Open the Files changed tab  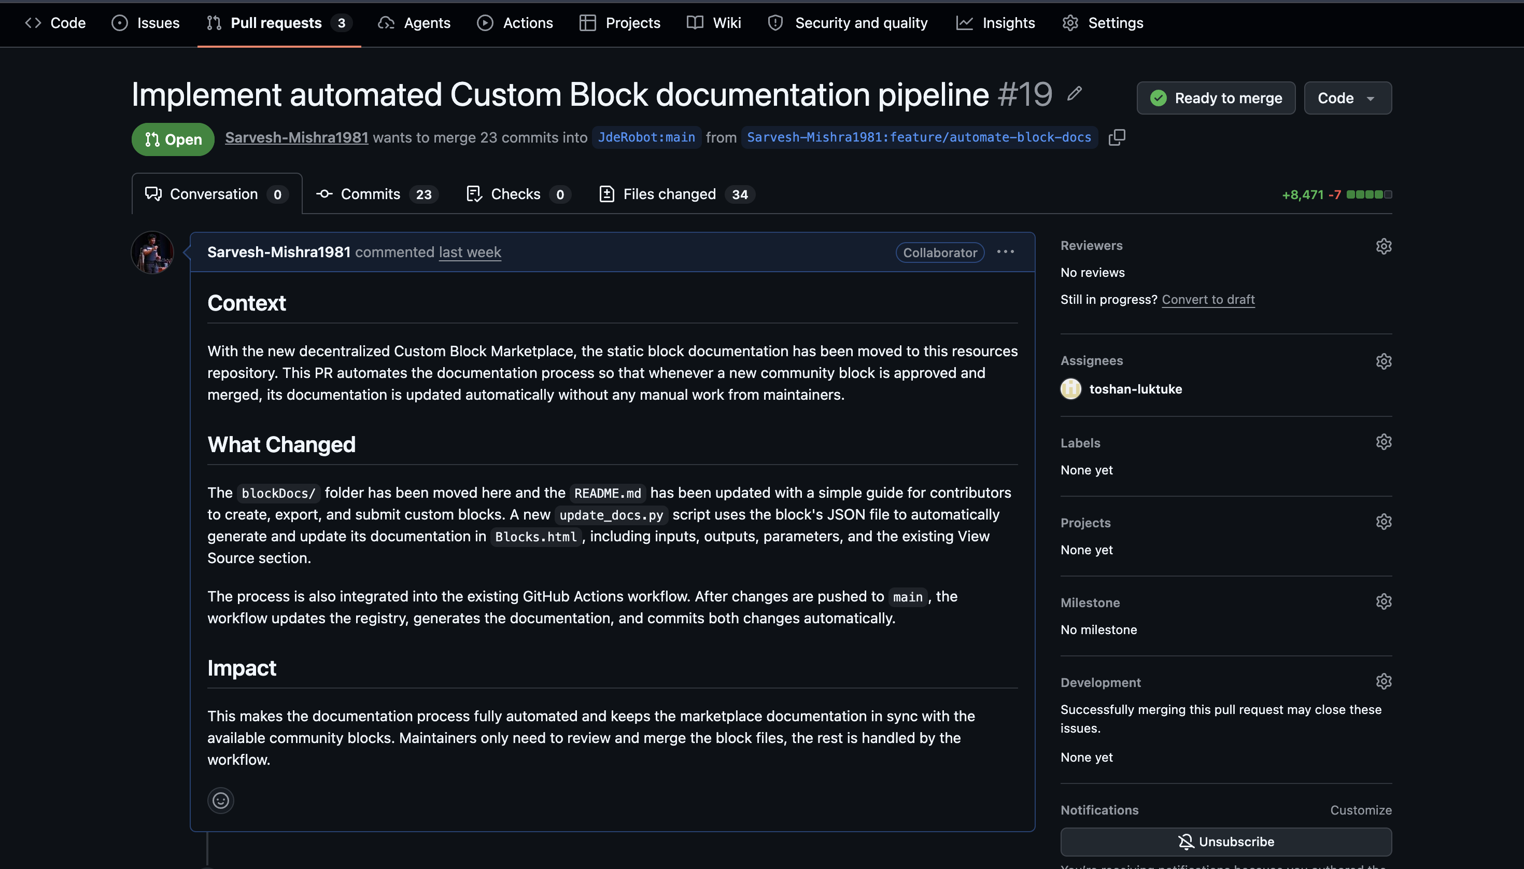pyautogui.click(x=678, y=194)
